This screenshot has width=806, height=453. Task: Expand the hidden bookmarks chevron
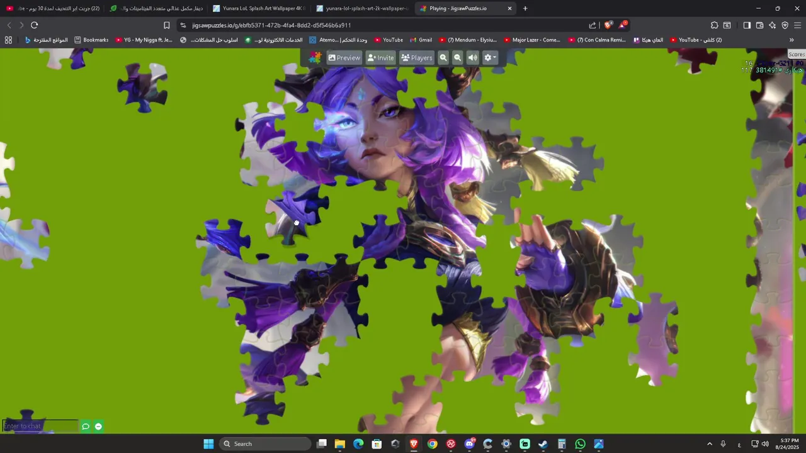(x=792, y=40)
